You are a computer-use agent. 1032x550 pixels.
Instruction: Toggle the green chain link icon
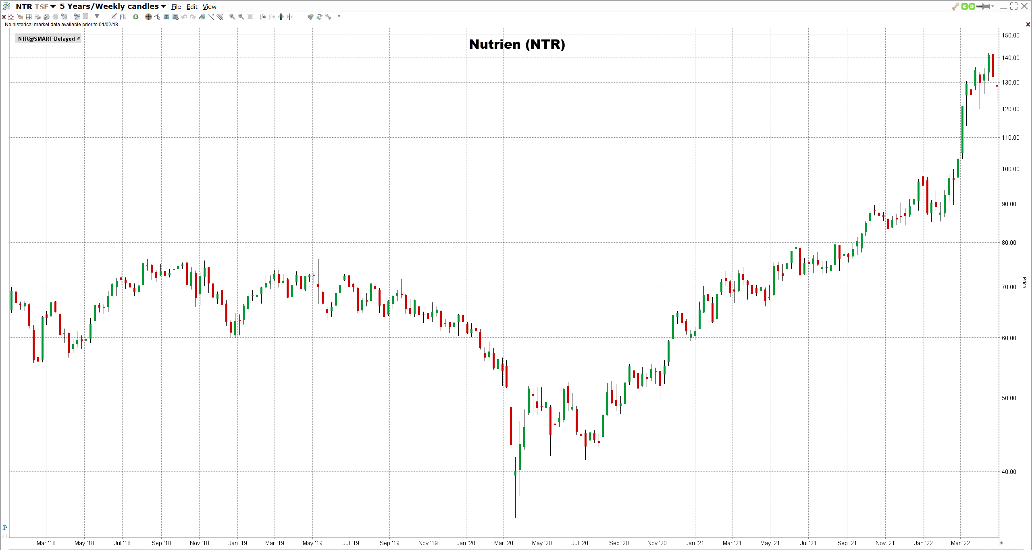(x=968, y=6)
